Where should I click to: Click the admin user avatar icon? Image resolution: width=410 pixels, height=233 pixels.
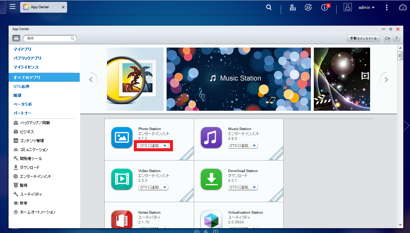[347, 7]
